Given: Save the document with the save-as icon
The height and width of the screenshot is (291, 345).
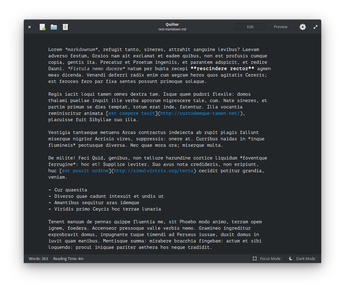Looking at the screenshot, I should pyautogui.click(x=66, y=27).
